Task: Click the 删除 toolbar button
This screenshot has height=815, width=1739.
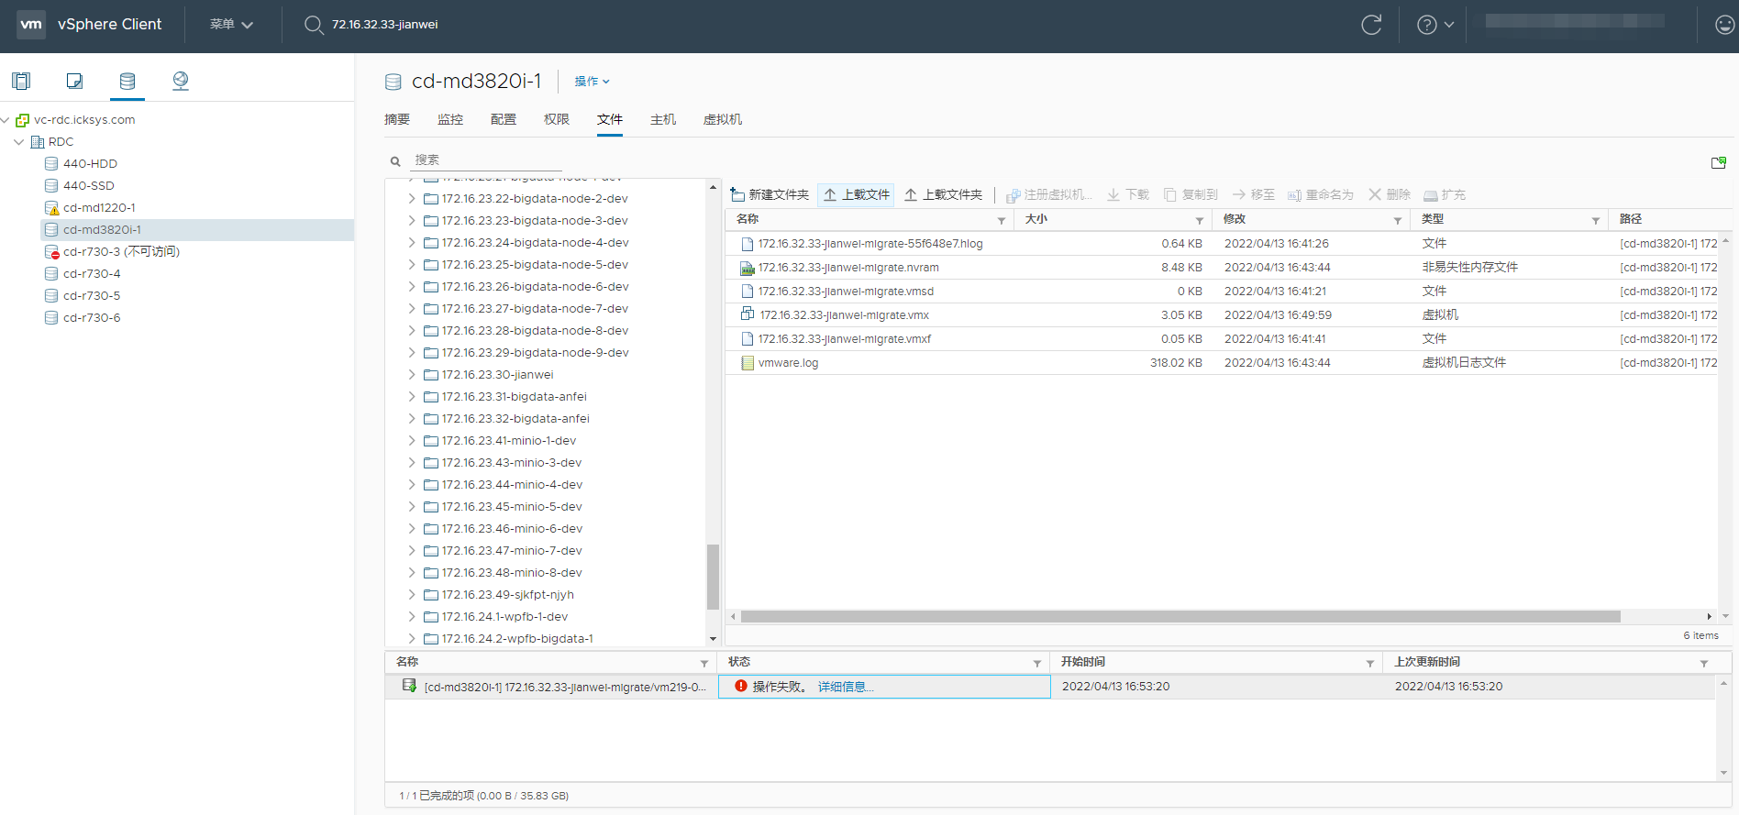Action: pyautogui.click(x=1390, y=194)
